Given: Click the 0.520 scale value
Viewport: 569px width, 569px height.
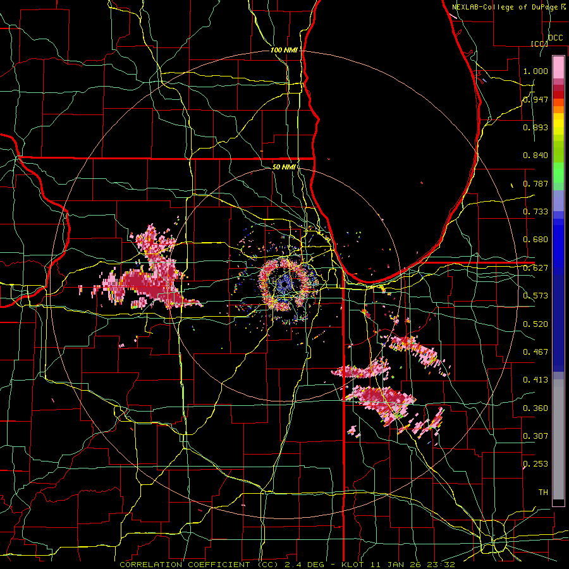Looking at the screenshot, I should (x=535, y=324).
